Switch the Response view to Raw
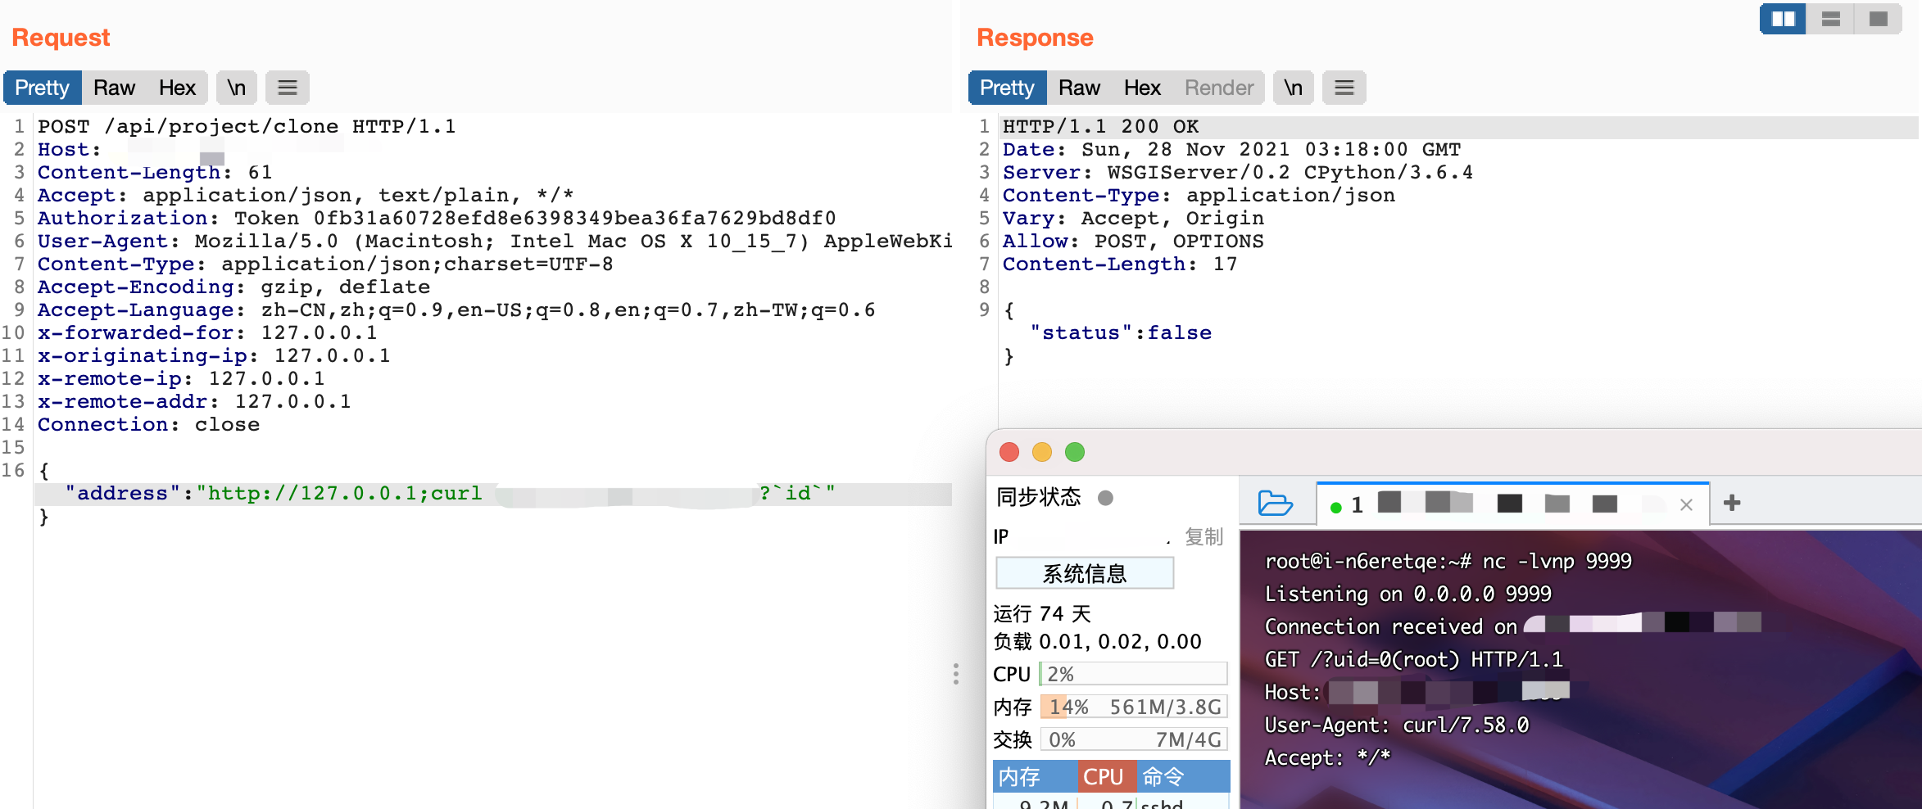1922x809 pixels. coord(1079,87)
